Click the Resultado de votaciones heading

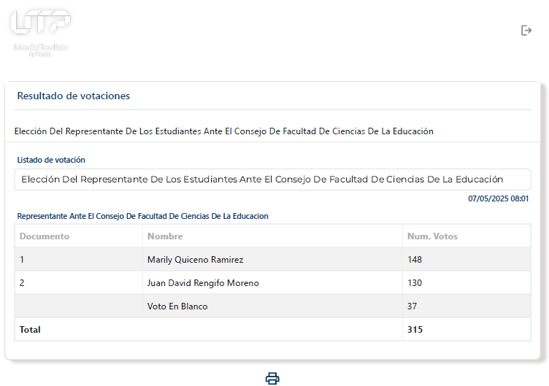tap(74, 96)
